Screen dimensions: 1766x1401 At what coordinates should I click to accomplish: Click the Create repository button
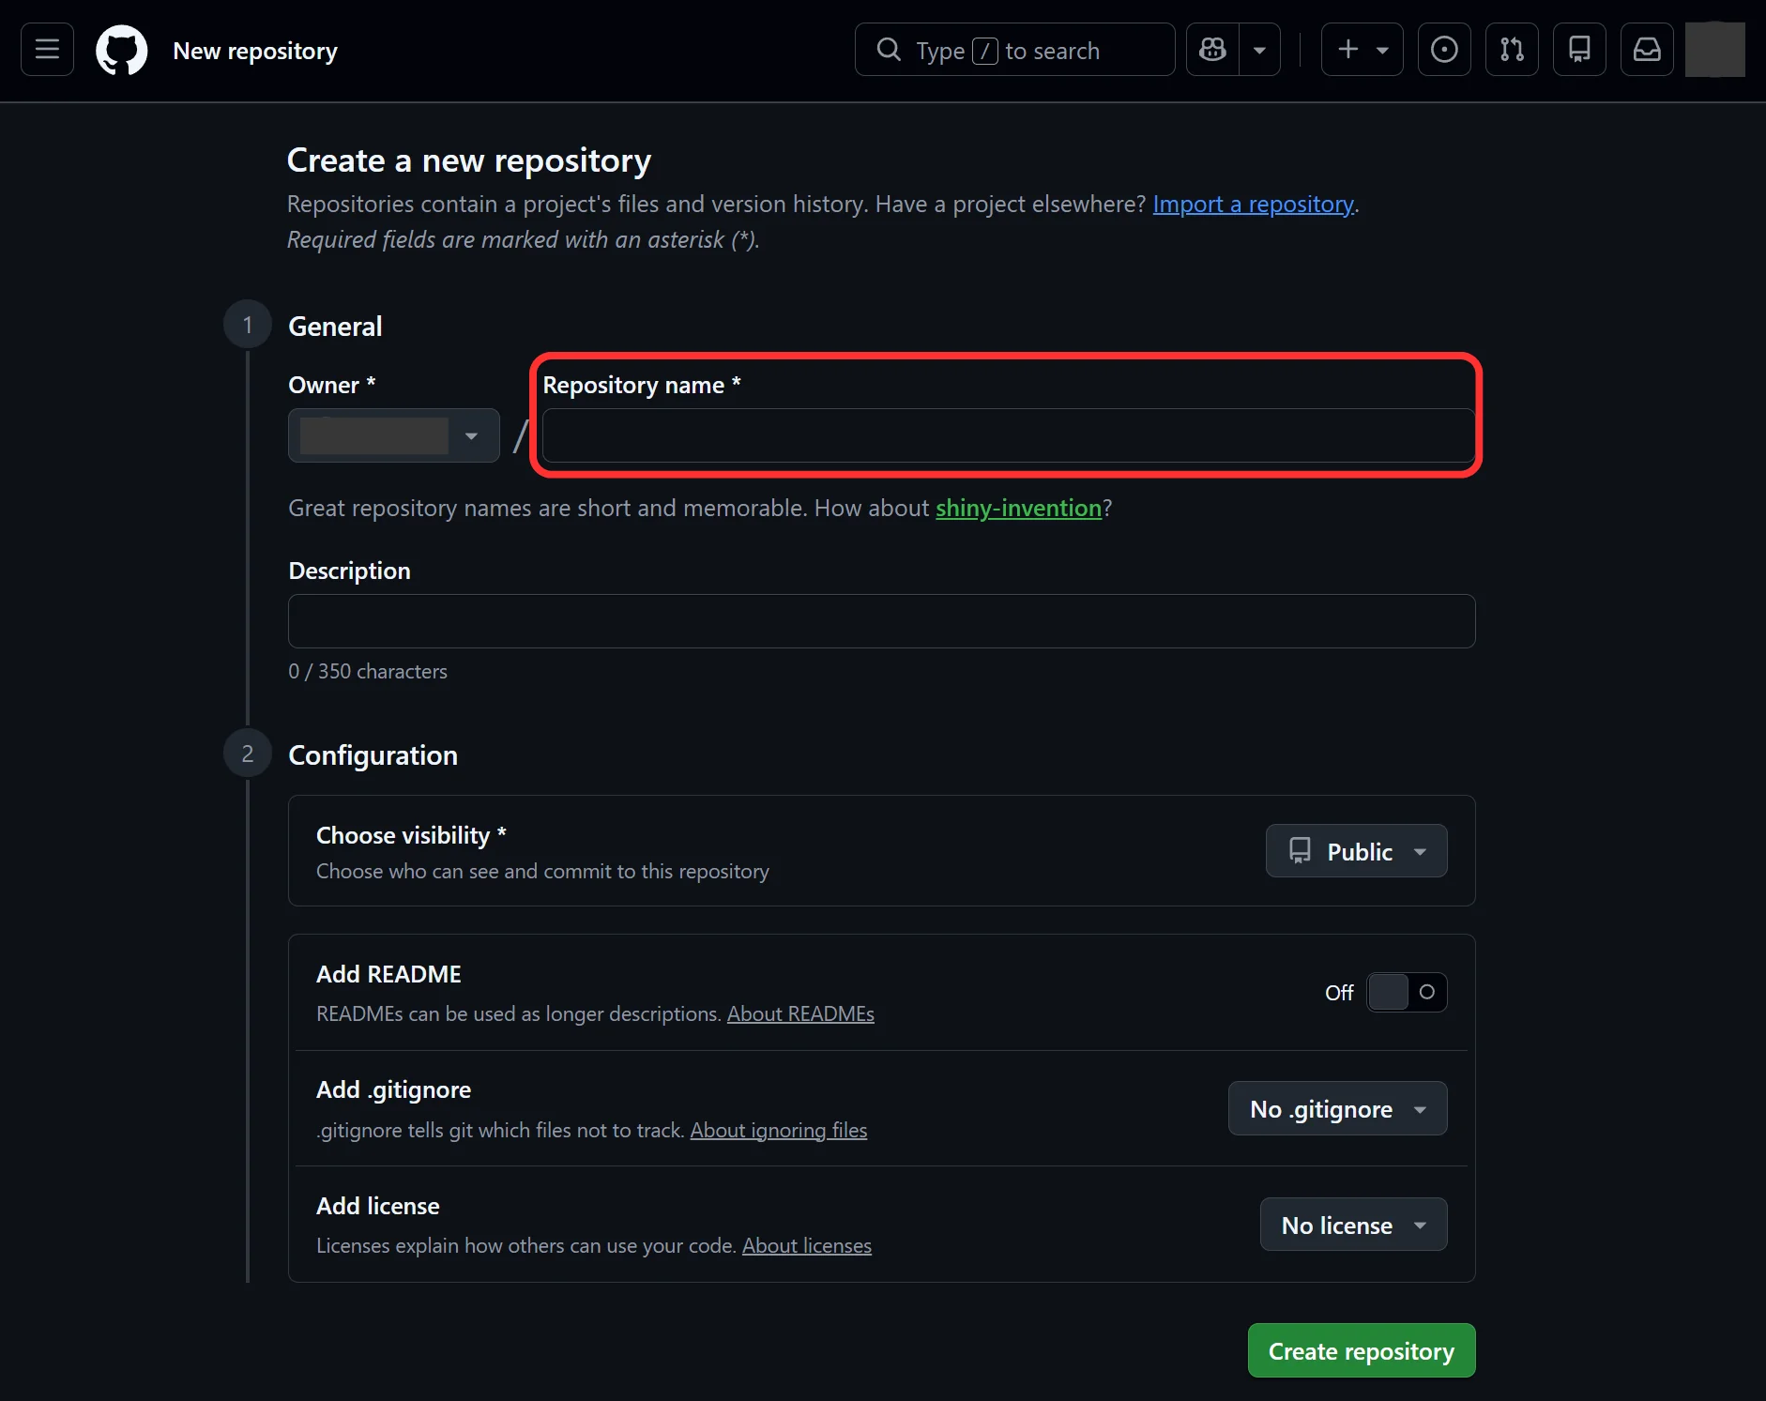coord(1362,1350)
